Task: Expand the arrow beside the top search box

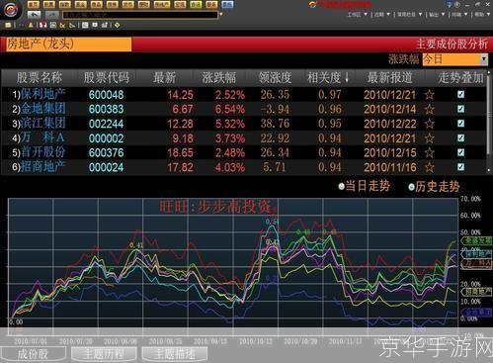Action: pyautogui.click(x=221, y=15)
